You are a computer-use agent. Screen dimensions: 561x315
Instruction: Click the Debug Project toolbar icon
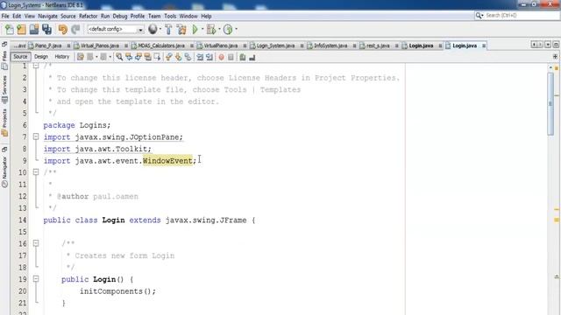pyautogui.click(x=211, y=30)
